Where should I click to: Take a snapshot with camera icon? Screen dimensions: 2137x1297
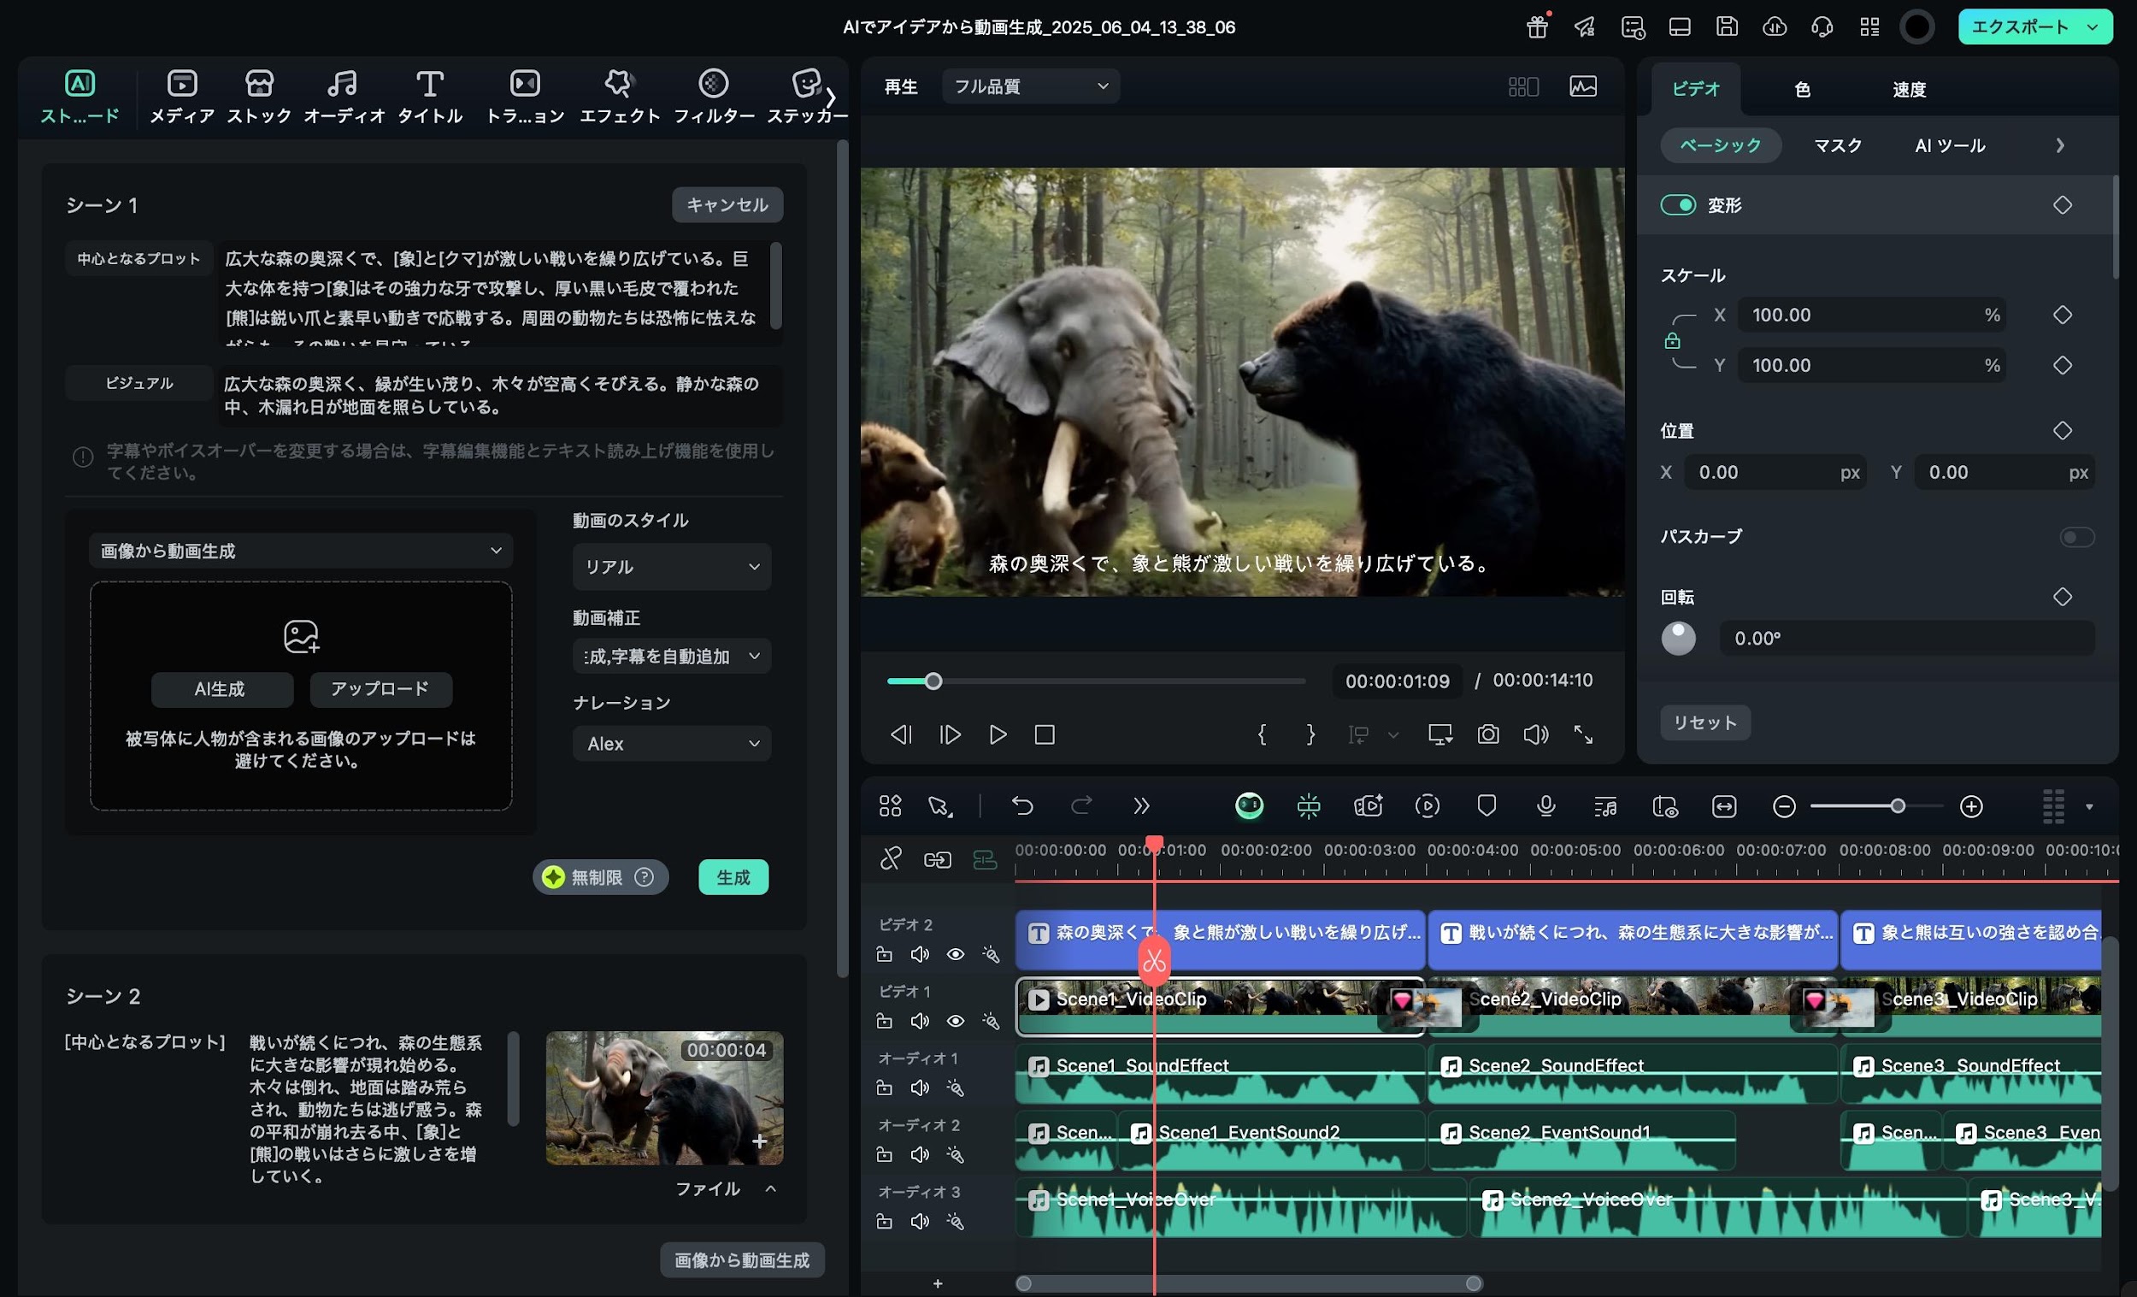pos(1488,734)
